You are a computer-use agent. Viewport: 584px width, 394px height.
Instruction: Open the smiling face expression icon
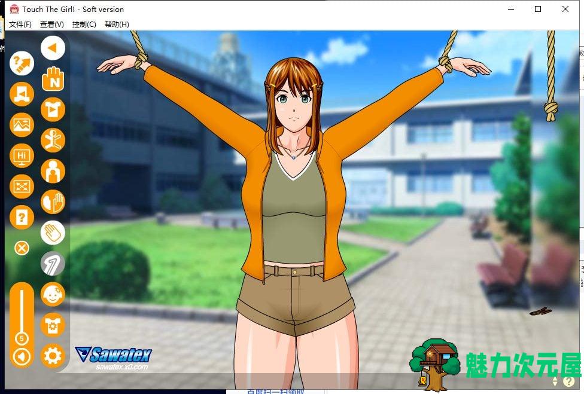pos(53,294)
